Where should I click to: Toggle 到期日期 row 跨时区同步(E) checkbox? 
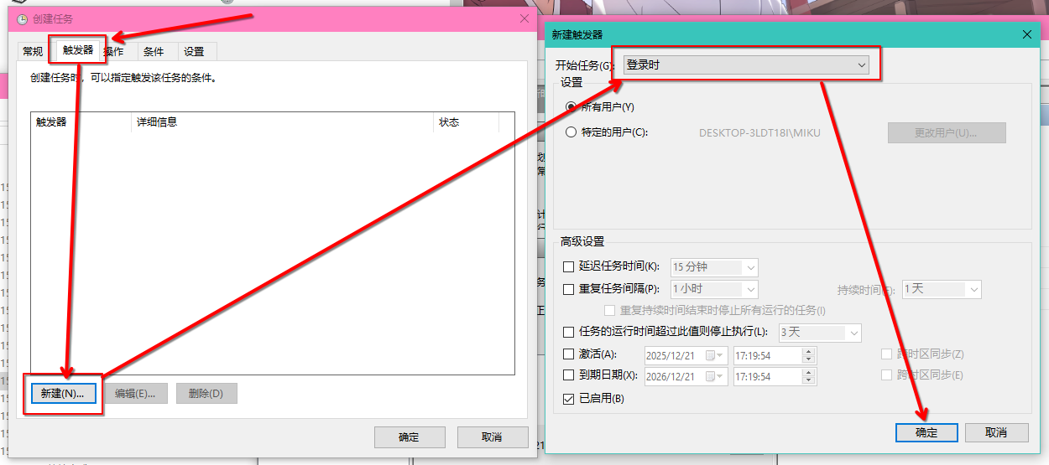point(886,375)
